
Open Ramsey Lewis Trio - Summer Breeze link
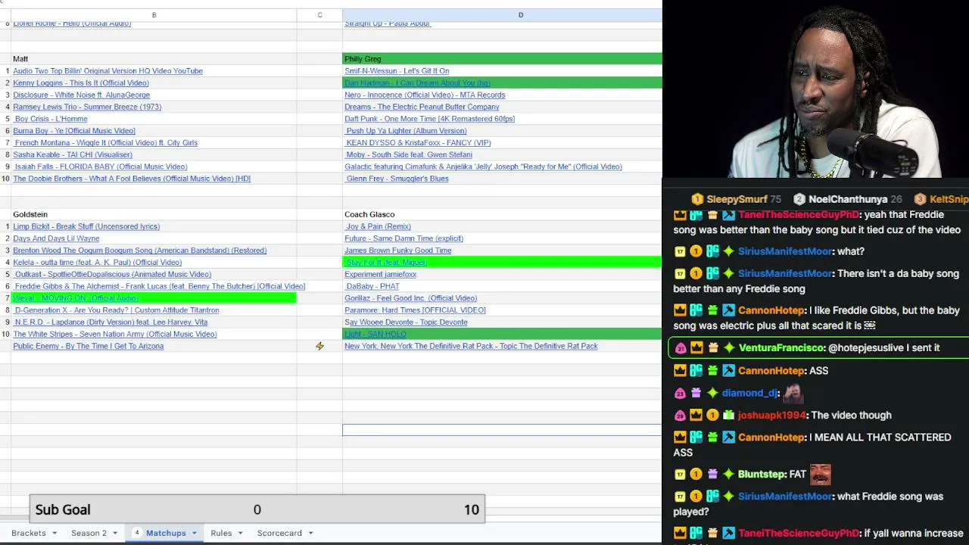(x=87, y=107)
